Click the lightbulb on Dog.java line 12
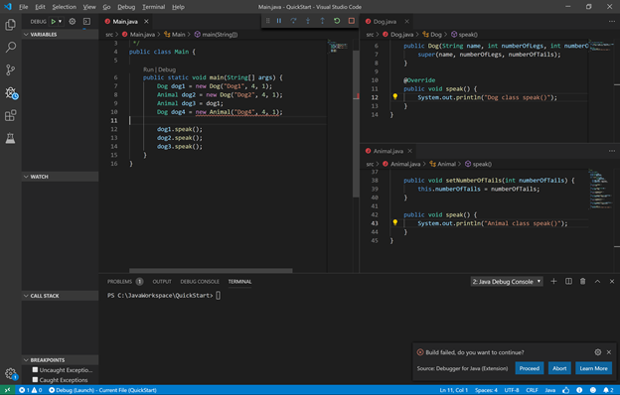Screen dimensions: 620x395 pyautogui.click(x=395, y=97)
